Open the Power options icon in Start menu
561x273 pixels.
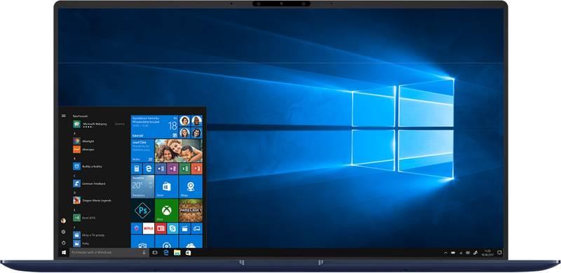(63, 243)
